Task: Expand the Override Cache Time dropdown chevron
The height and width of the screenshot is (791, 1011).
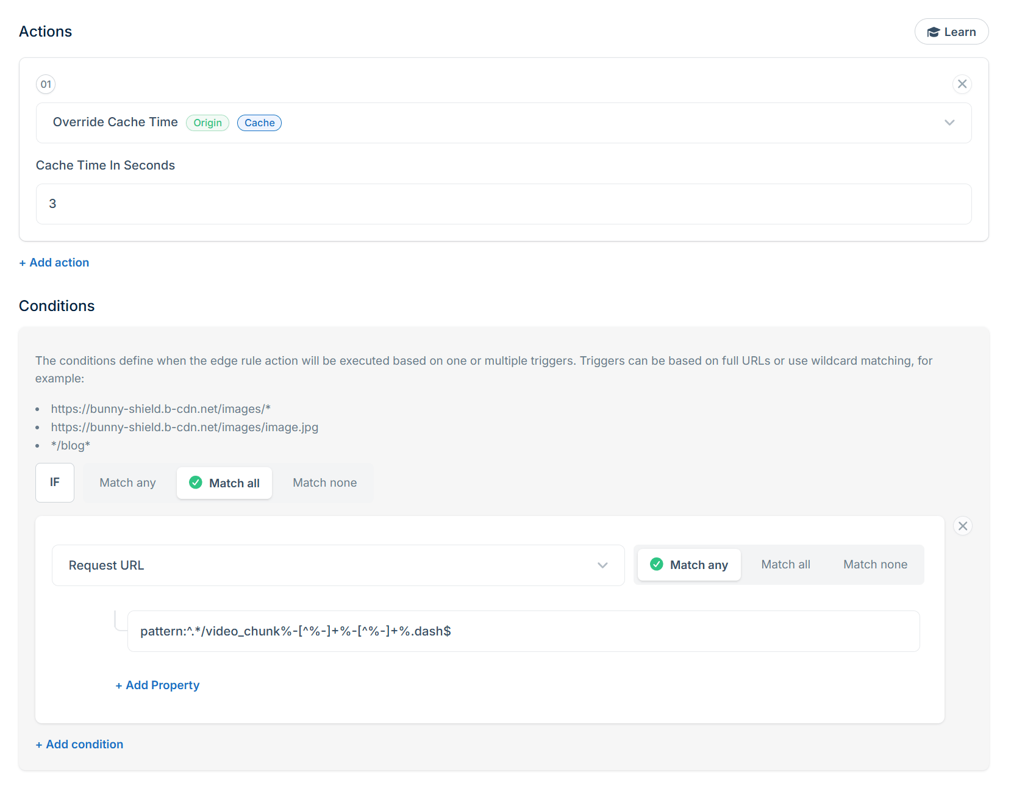Action: [x=949, y=123]
